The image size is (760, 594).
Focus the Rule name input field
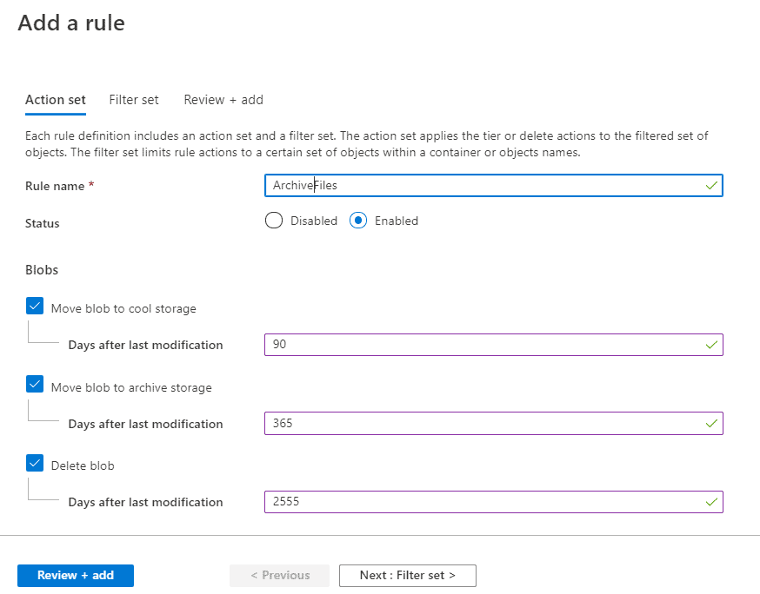[494, 186]
